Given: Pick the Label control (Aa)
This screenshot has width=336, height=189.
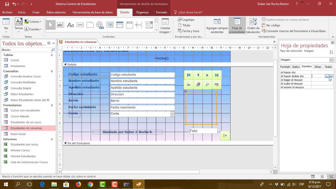Looking at the screenshot, I should [x=70, y=25].
